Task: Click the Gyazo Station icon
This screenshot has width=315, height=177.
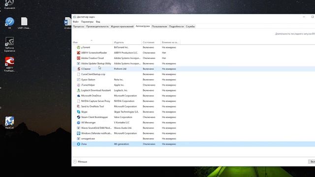Action: pyautogui.click(x=79, y=80)
